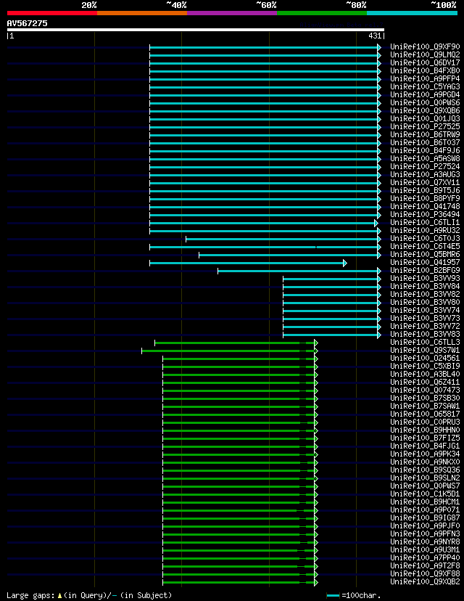Image resolution: width=464 pixels, height=601 pixels.
Task: Click the short cyan alignment bar for UniRef100_Q41957
Action: 248,263
